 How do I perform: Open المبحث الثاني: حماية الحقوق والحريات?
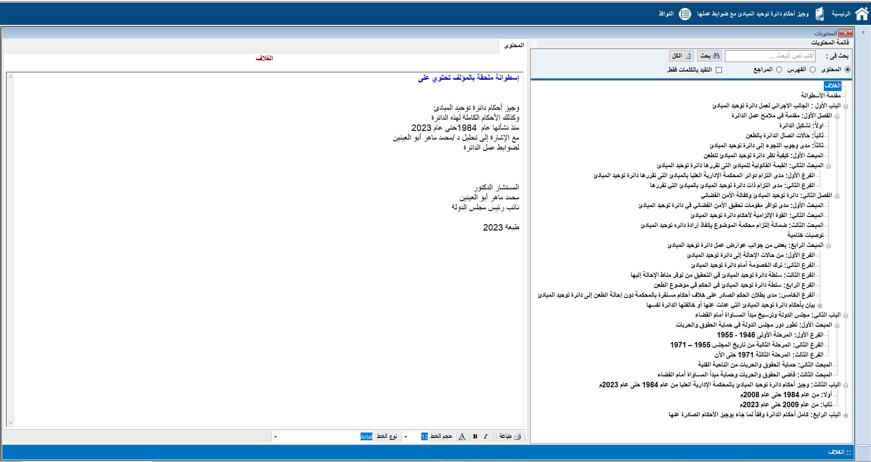[x=765, y=365]
